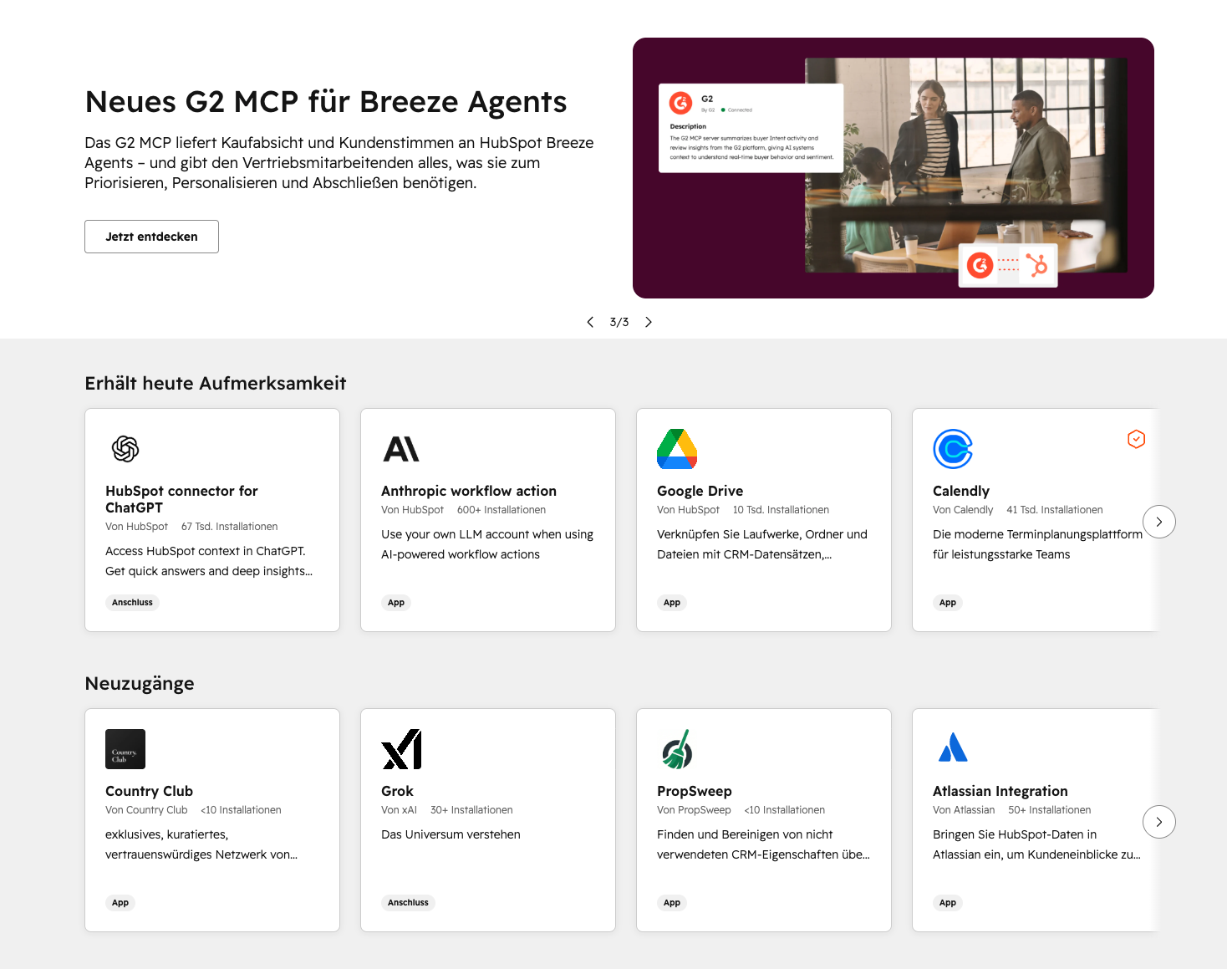1227x969 pixels.
Task: Click the Anschluss tag on Grok card
Action: coord(408,903)
